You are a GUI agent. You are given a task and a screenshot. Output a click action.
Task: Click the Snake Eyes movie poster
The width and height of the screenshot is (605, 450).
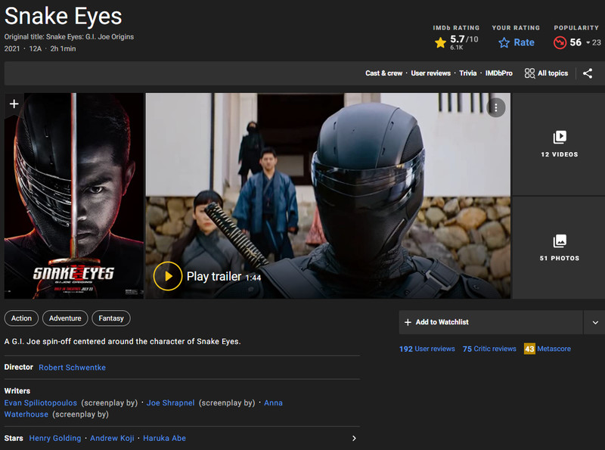click(x=73, y=196)
